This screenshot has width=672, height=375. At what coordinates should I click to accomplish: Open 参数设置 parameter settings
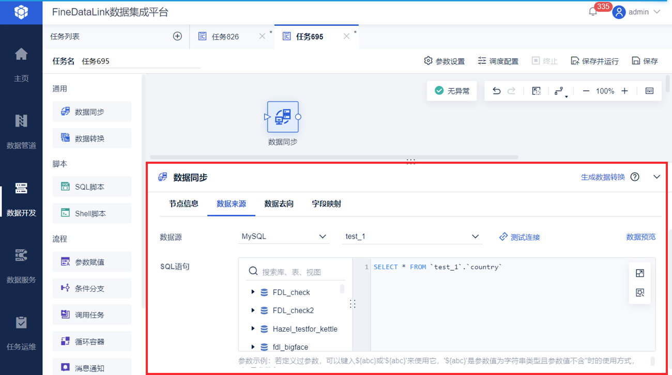(x=444, y=61)
